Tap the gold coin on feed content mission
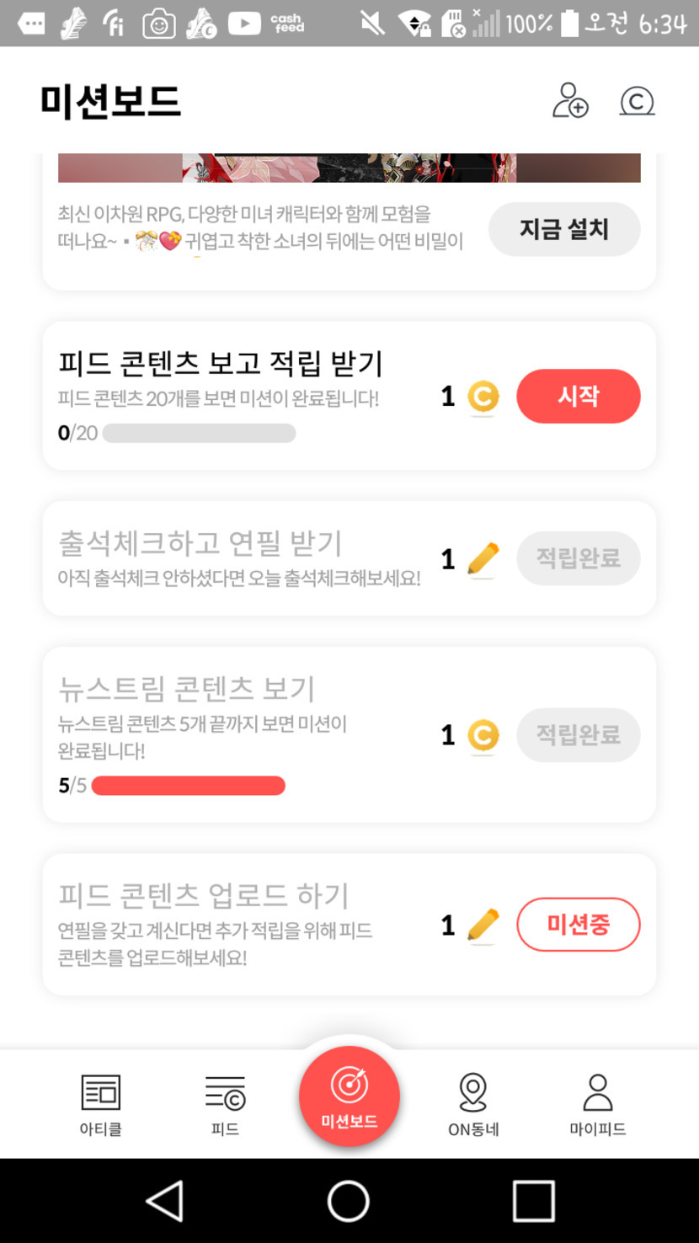 [x=483, y=397]
